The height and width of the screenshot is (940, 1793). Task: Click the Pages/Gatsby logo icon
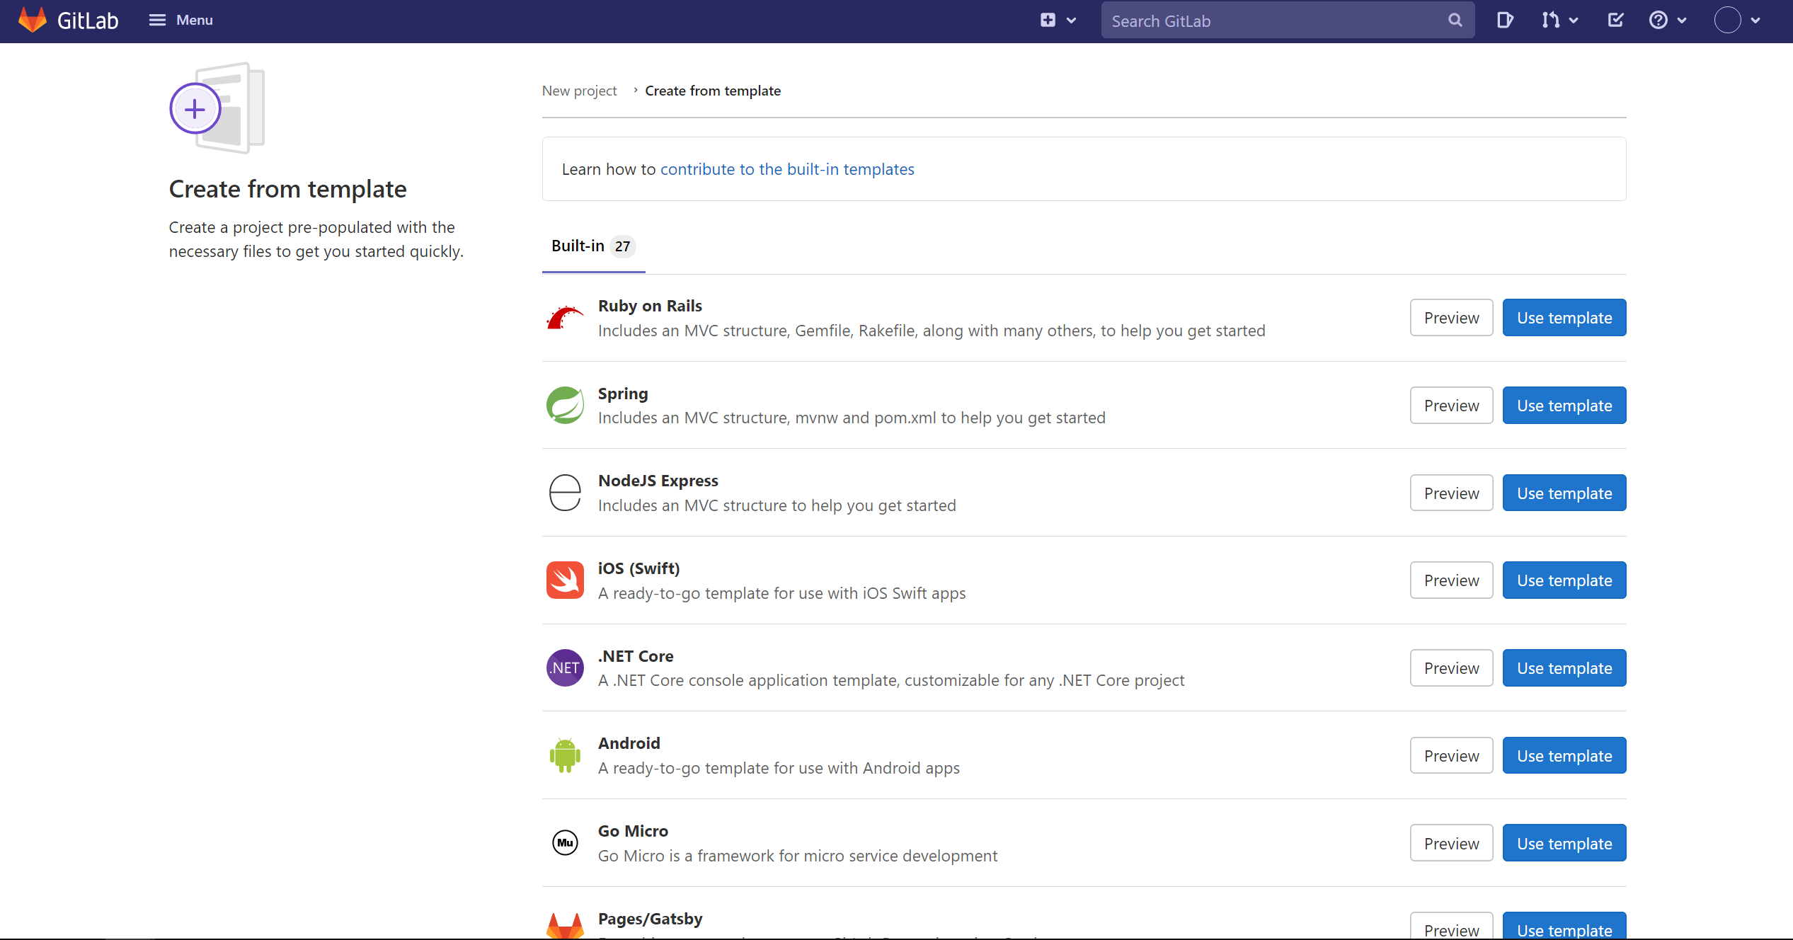[565, 926]
